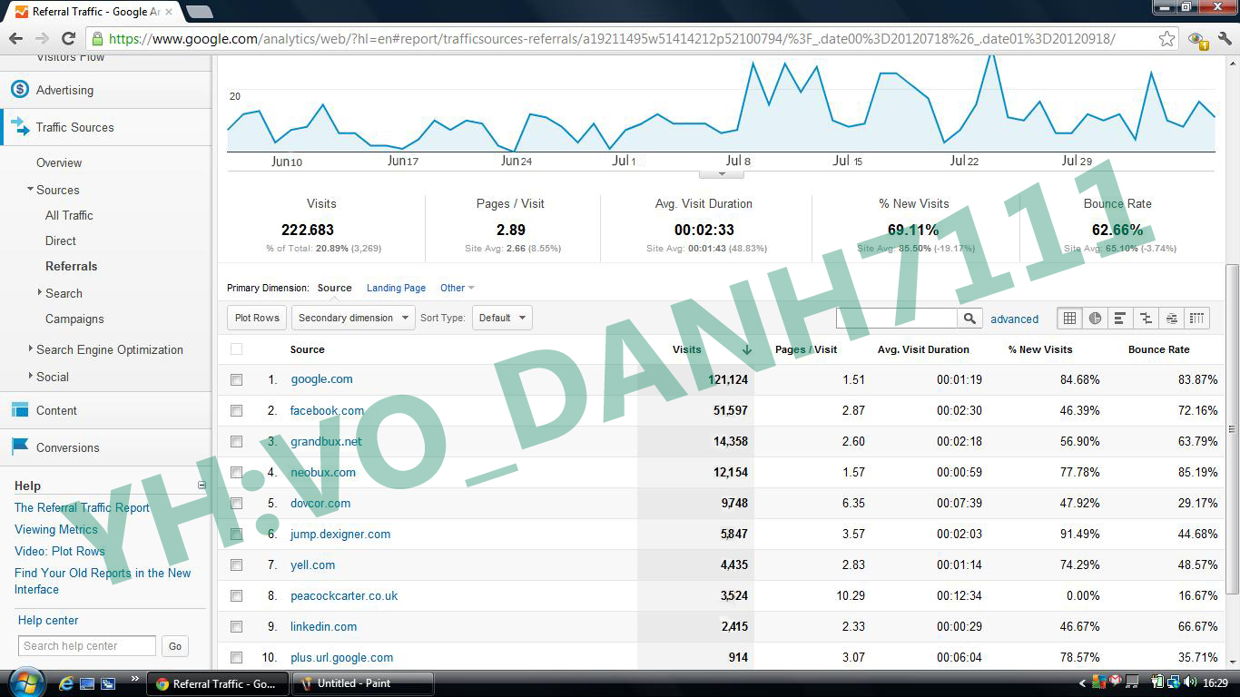Check the peacockcarter.co.uk row checkbox
Image resolution: width=1240 pixels, height=697 pixels.
pyautogui.click(x=236, y=595)
